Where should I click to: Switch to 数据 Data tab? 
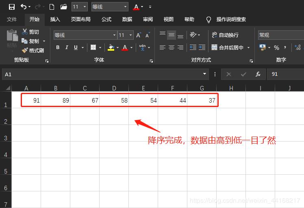click(x=127, y=19)
